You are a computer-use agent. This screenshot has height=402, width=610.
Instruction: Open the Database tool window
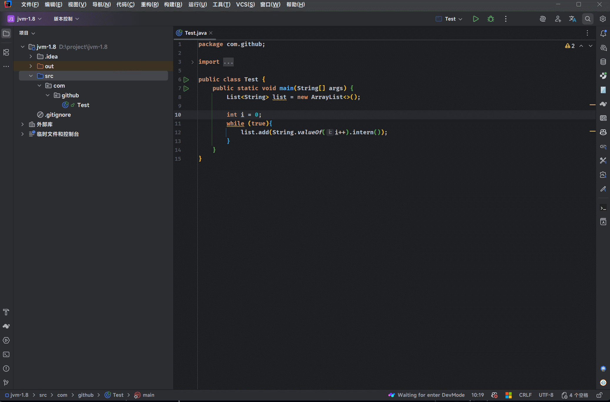pyautogui.click(x=603, y=62)
